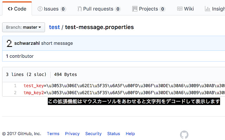Click the tmp_key2 property line

(x=124, y=92)
